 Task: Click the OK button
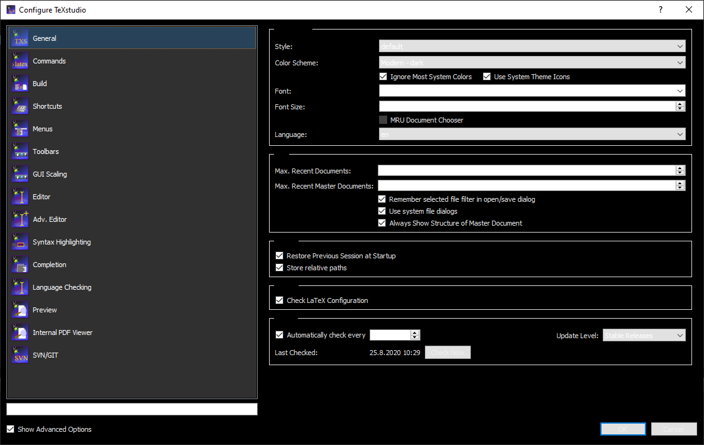(623, 429)
